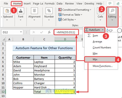The image size is (122, 98).
Task: Expand the Alignment group chevron
Action: (34, 20)
